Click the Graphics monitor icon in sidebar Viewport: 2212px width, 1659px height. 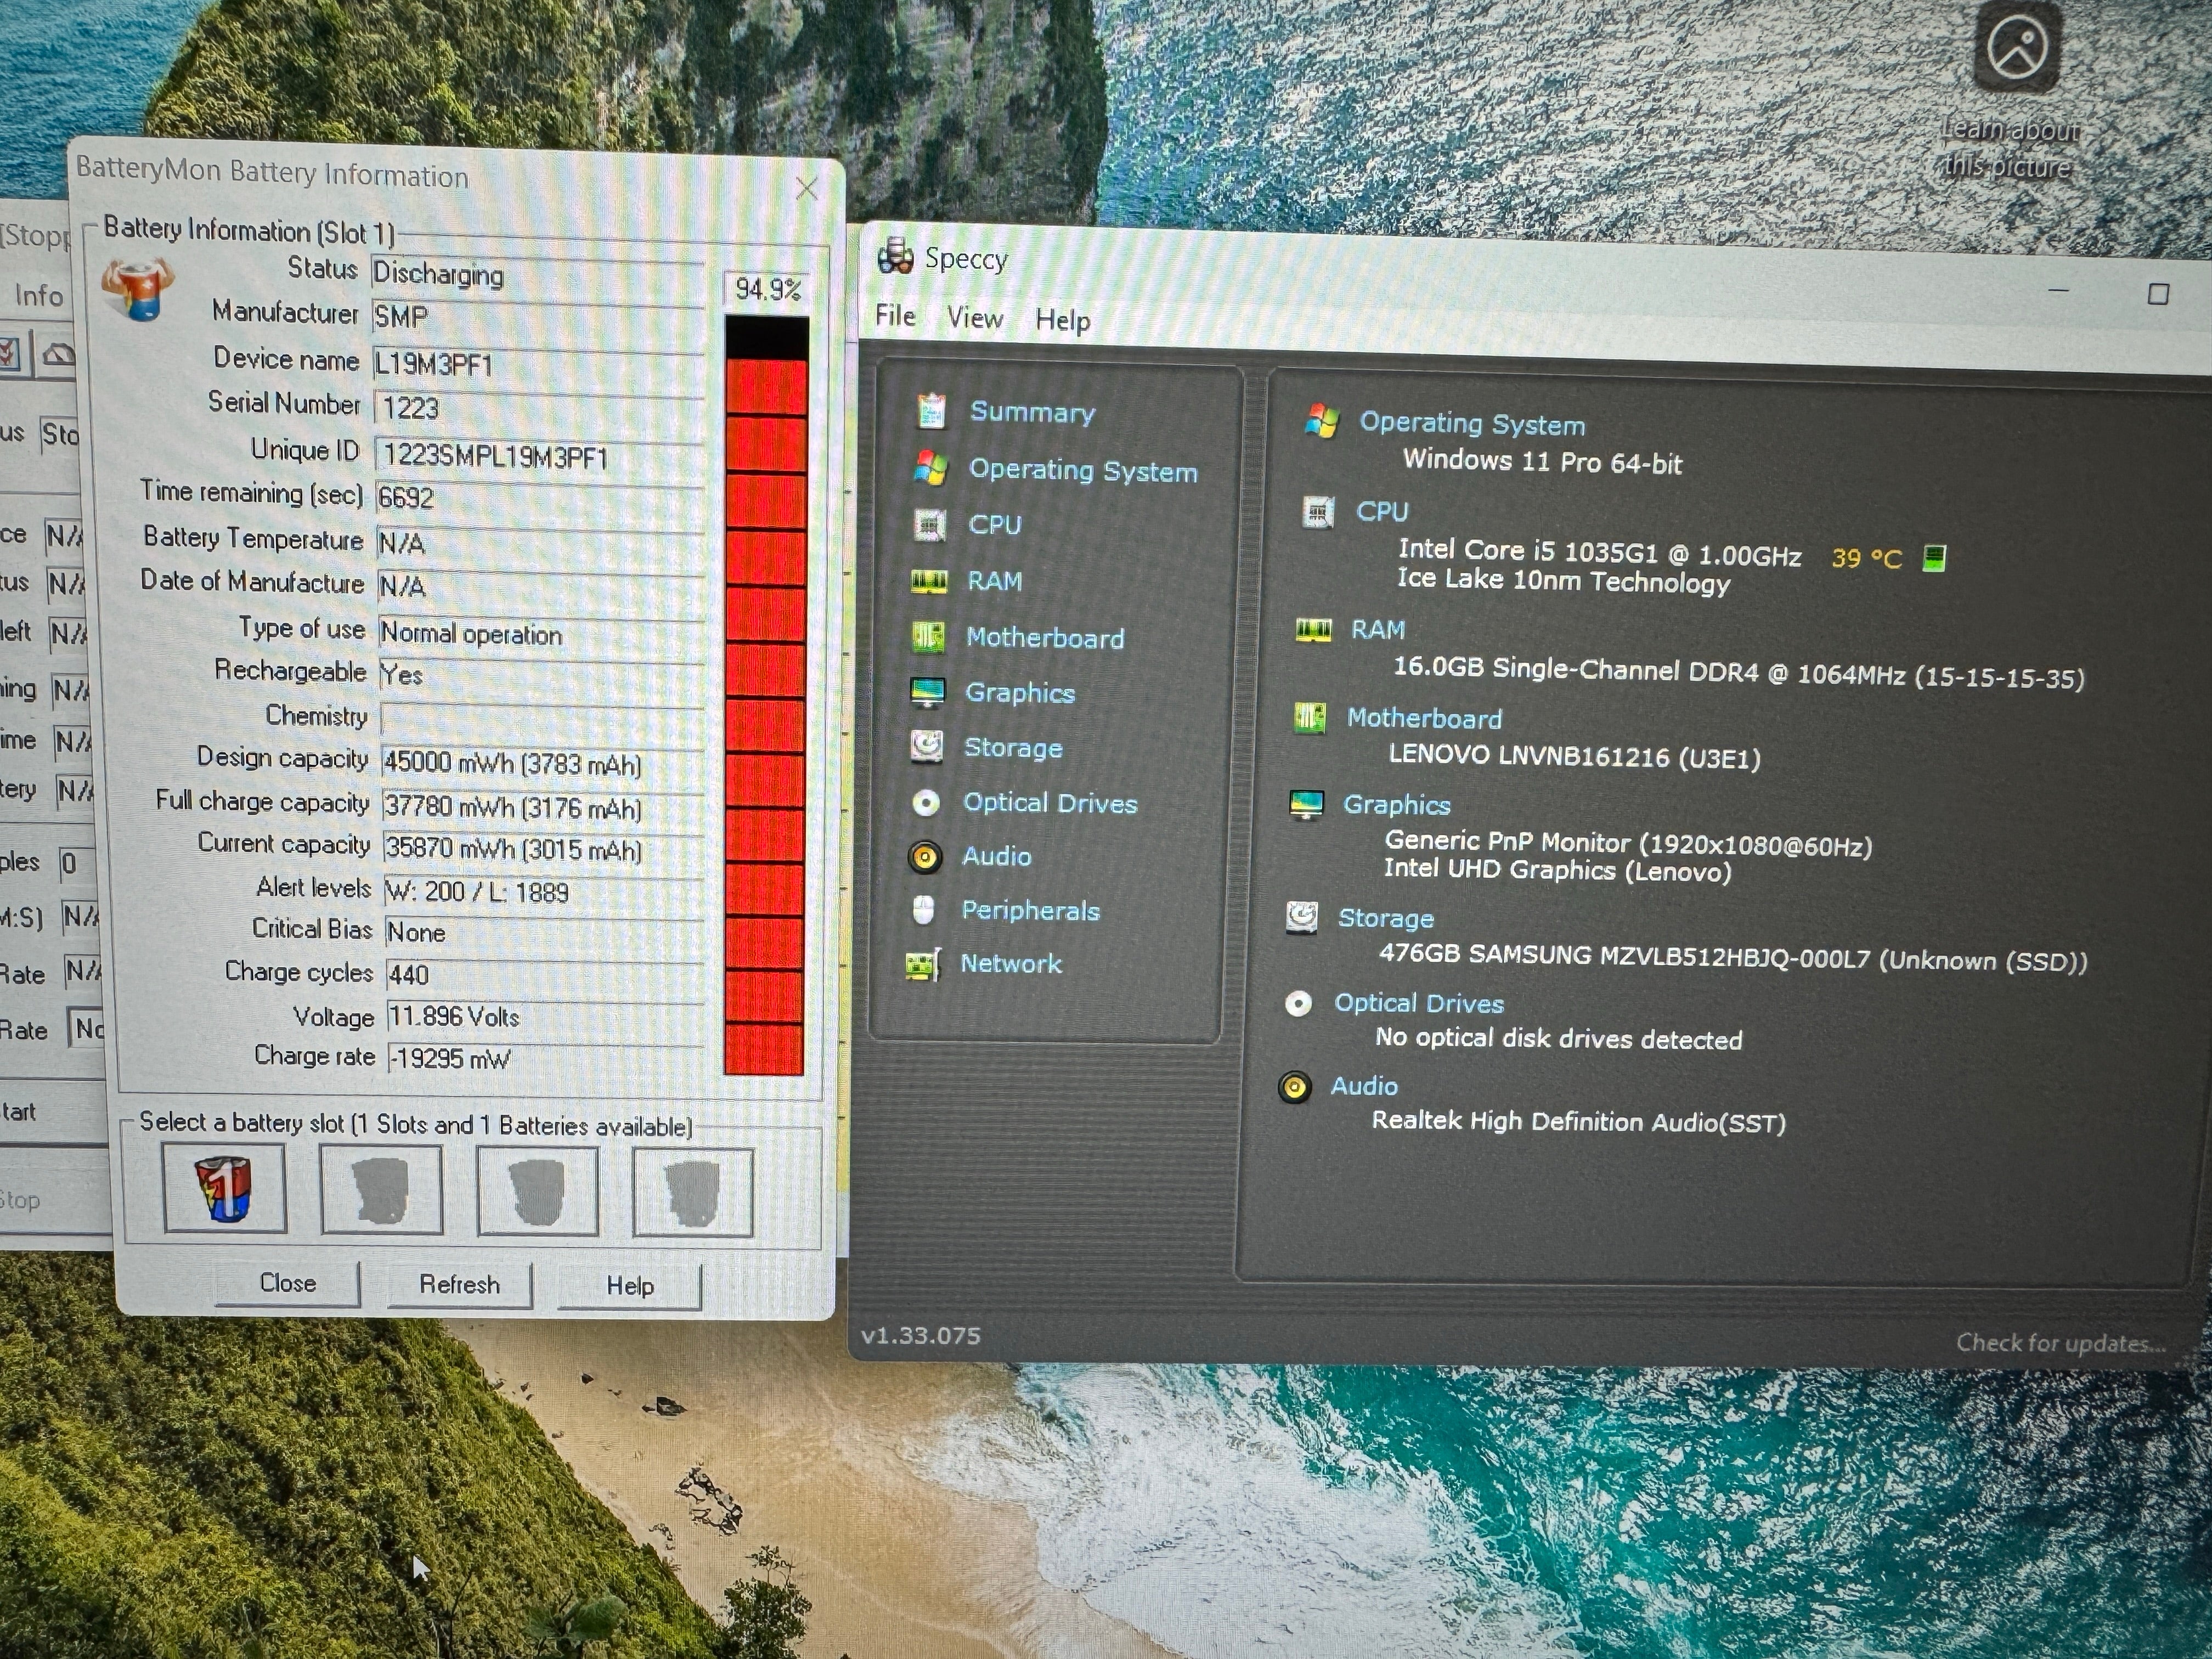click(927, 692)
